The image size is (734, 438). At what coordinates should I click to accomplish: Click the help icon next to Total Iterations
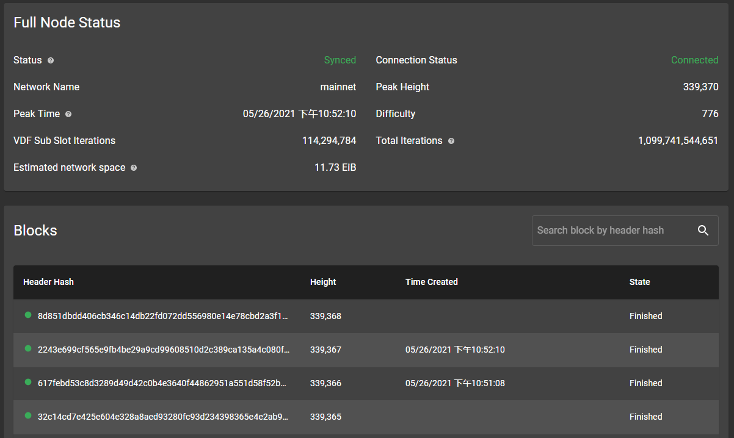pyautogui.click(x=451, y=141)
